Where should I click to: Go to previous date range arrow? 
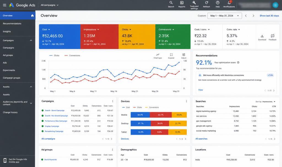(246, 16)
